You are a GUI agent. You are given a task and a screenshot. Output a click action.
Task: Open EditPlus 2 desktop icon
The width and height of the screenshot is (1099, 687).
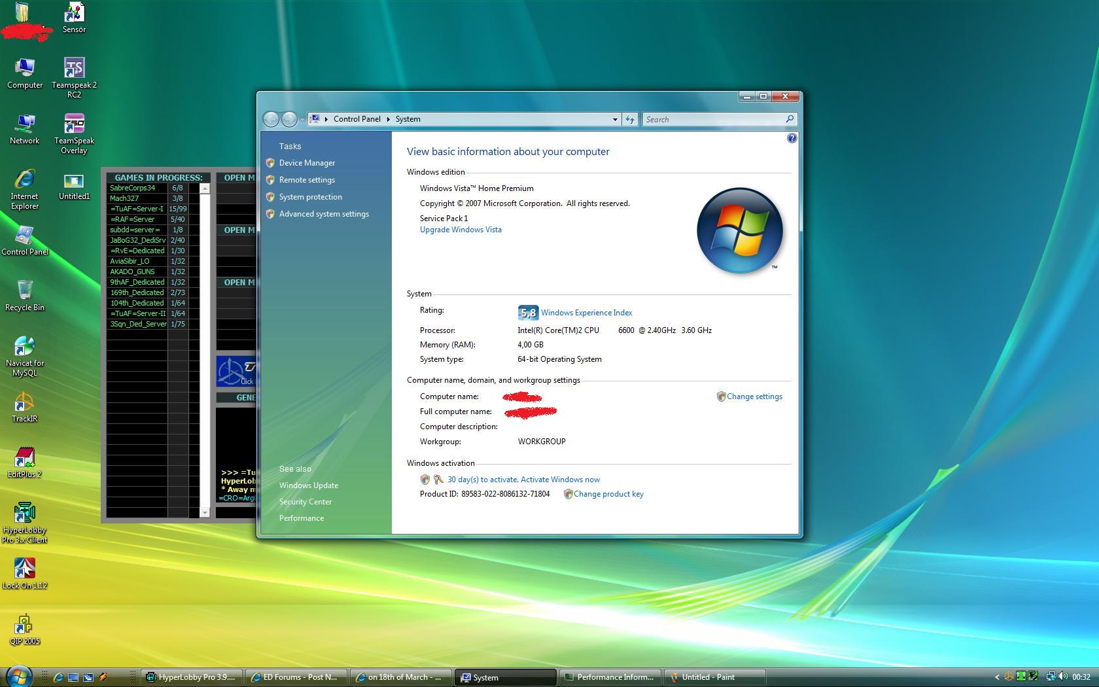(25, 463)
